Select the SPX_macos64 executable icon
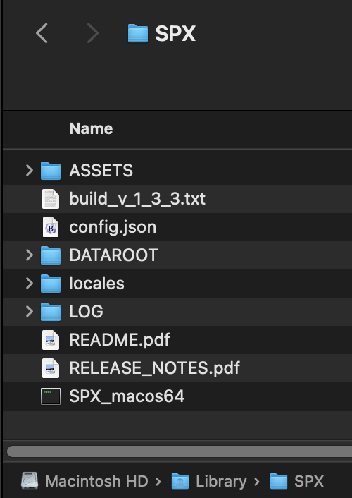 (51, 396)
